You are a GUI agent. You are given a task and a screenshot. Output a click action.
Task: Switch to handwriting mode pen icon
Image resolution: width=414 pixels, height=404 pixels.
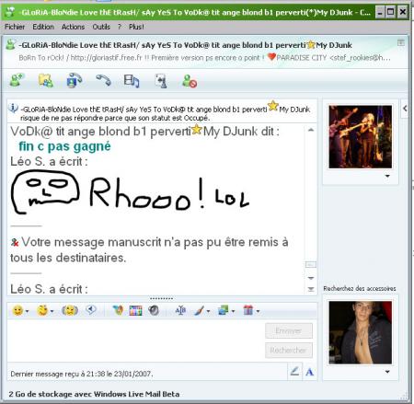pyautogui.click(x=294, y=372)
